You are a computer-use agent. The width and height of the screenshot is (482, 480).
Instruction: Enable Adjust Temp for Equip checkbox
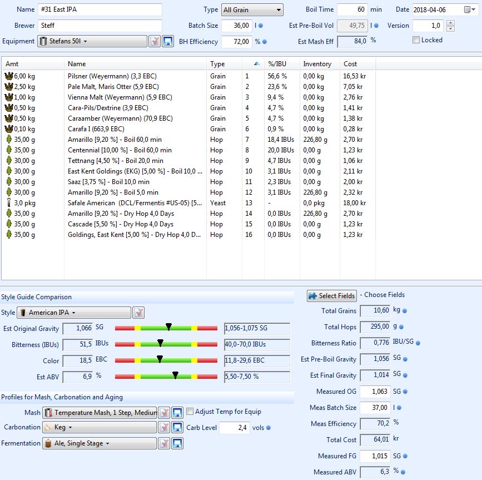tap(190, 411)
